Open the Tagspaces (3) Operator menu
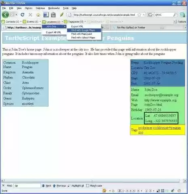The width and height of the screenshot is (188, 194). [x=75, y=21]
